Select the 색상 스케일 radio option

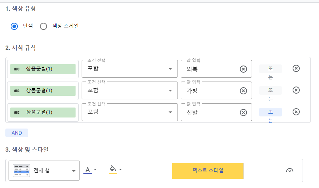point(43,26)
